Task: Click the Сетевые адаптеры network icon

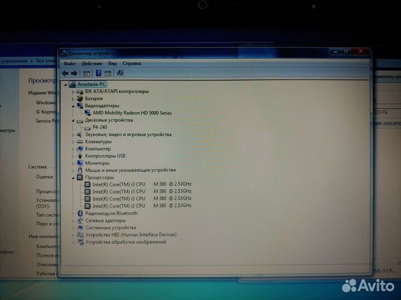Action: pos(80,221)
